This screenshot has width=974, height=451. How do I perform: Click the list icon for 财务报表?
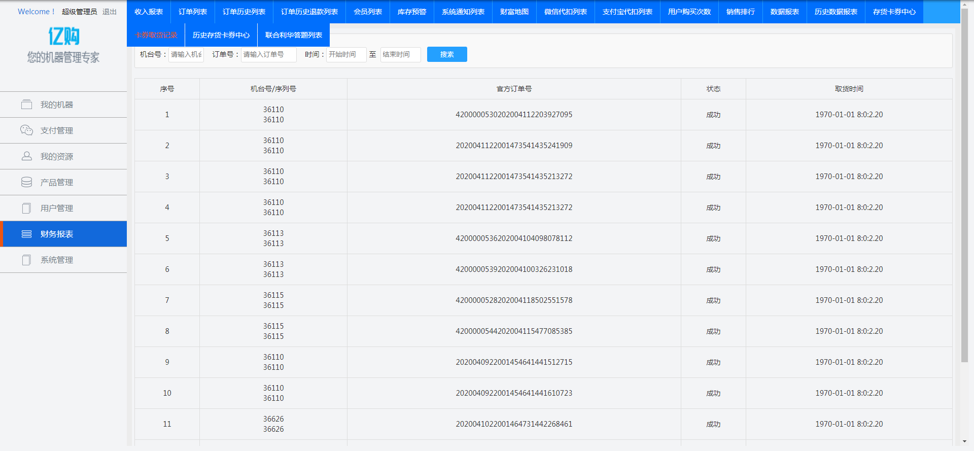tap(26, 234)
